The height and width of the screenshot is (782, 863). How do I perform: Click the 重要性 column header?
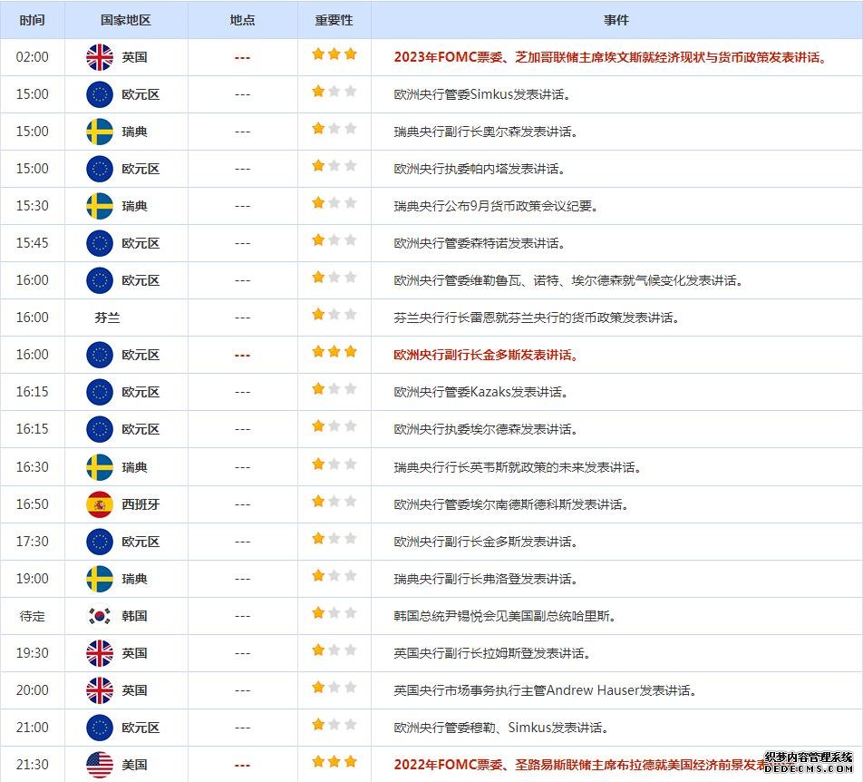pyautogui.click(x=334, y=20)
